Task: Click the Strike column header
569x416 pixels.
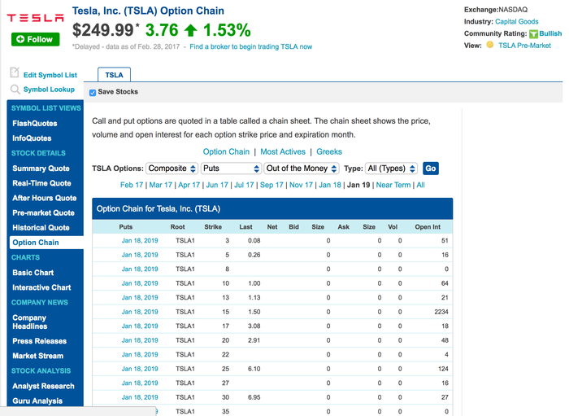Action: click(213, 227)
